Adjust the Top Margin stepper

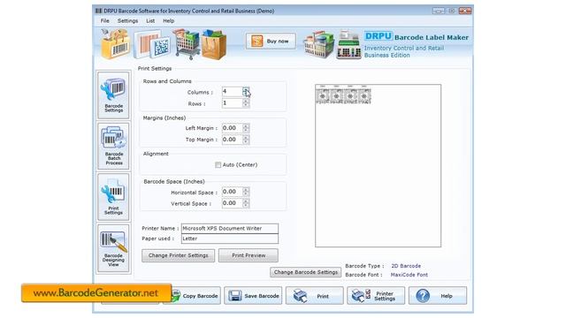pos(246,140)
